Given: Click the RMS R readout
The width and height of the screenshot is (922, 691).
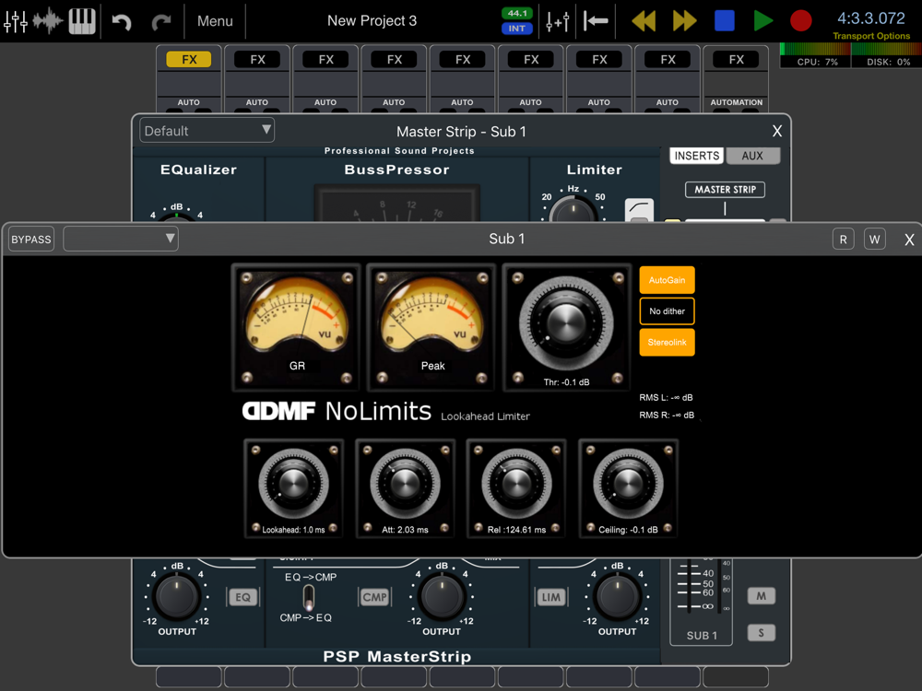Looking at the screenshot, I should tap(667, 416).
